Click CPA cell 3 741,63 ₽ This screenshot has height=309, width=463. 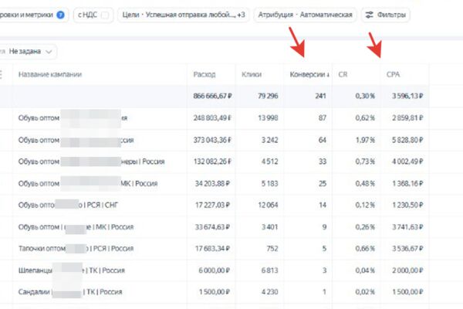407,227
